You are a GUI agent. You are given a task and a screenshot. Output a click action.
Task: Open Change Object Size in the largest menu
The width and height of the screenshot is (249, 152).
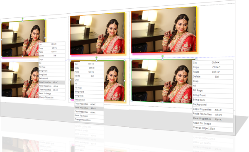pos(212,128)
